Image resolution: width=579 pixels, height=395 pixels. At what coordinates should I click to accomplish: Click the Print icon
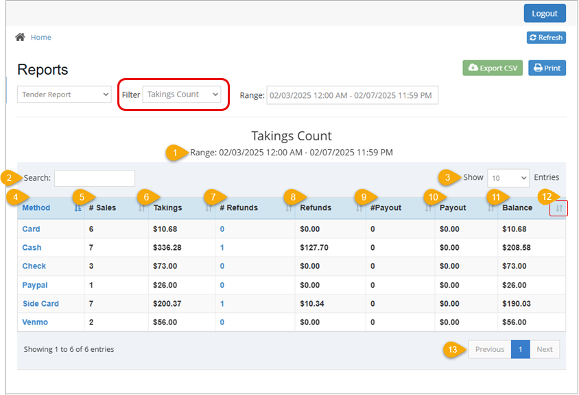tap(537, 68)
